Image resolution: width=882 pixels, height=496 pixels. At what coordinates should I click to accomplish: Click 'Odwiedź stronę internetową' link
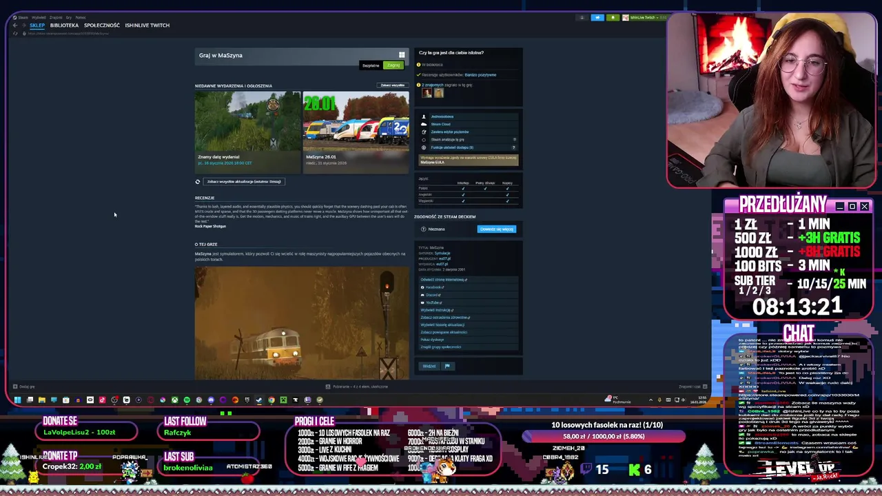pyautogui.click(x=444, y=280)
